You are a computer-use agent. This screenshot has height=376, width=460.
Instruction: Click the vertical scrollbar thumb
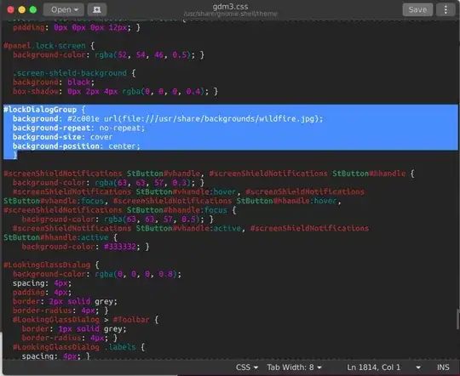coord(458,319)
